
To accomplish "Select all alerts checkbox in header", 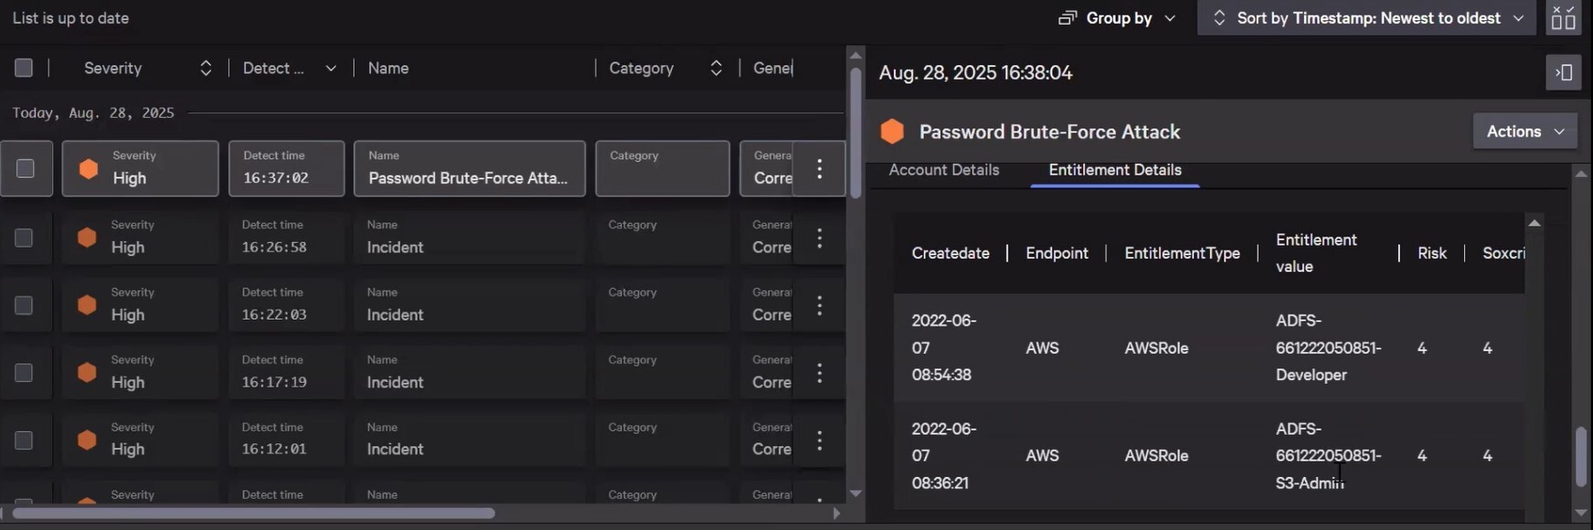I will tap(24, 68).
